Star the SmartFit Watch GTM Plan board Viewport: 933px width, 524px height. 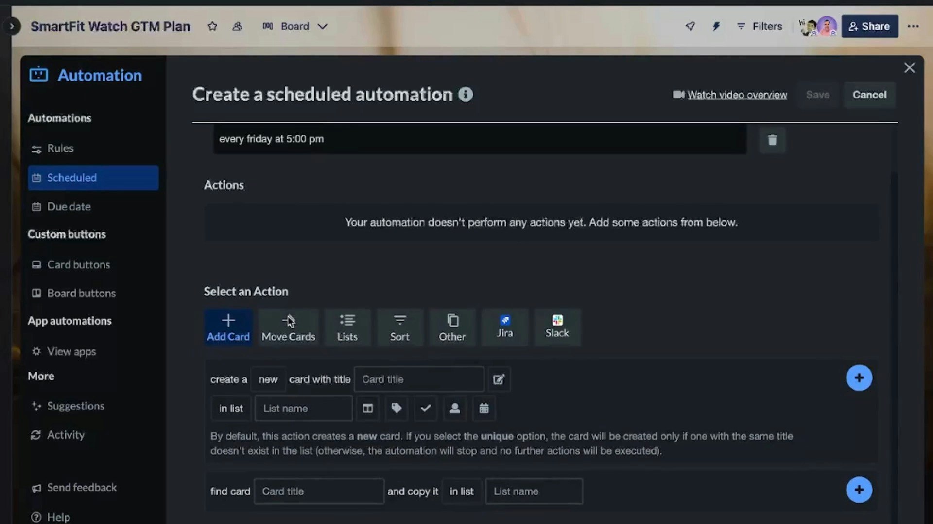coord(212,26)
